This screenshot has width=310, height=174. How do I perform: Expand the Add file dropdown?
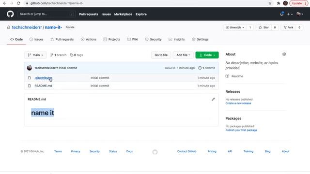tap(183, 55)
